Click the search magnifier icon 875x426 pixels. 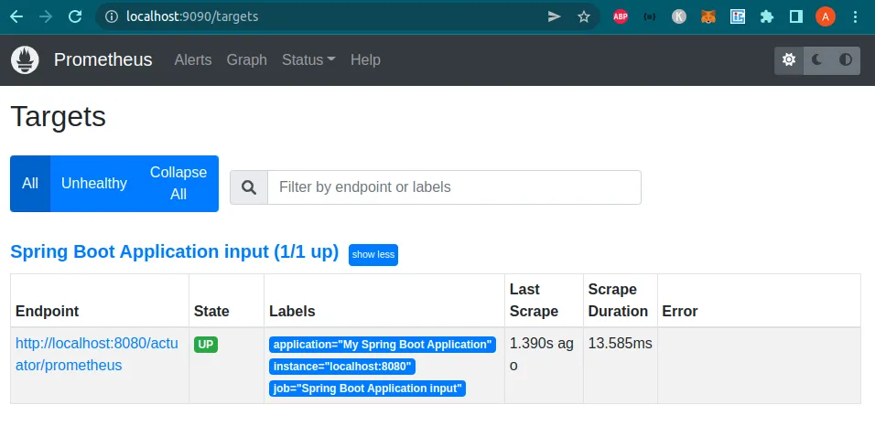249,187
